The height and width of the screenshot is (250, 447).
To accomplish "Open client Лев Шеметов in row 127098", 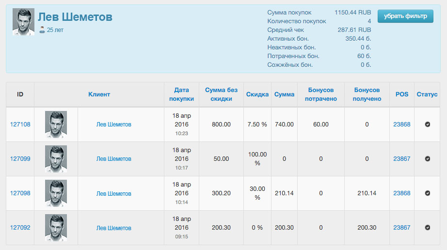I will (x=114, y=194).
